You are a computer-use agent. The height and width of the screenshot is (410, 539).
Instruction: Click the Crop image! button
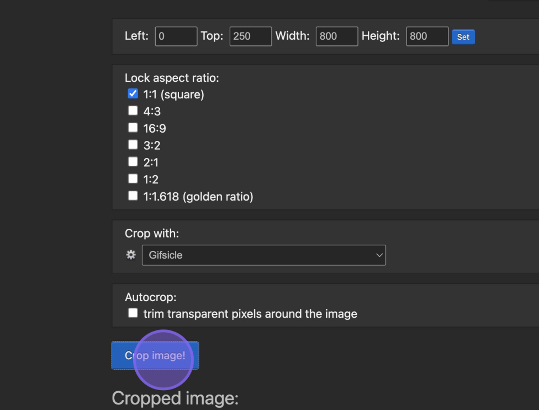[155, 355]
